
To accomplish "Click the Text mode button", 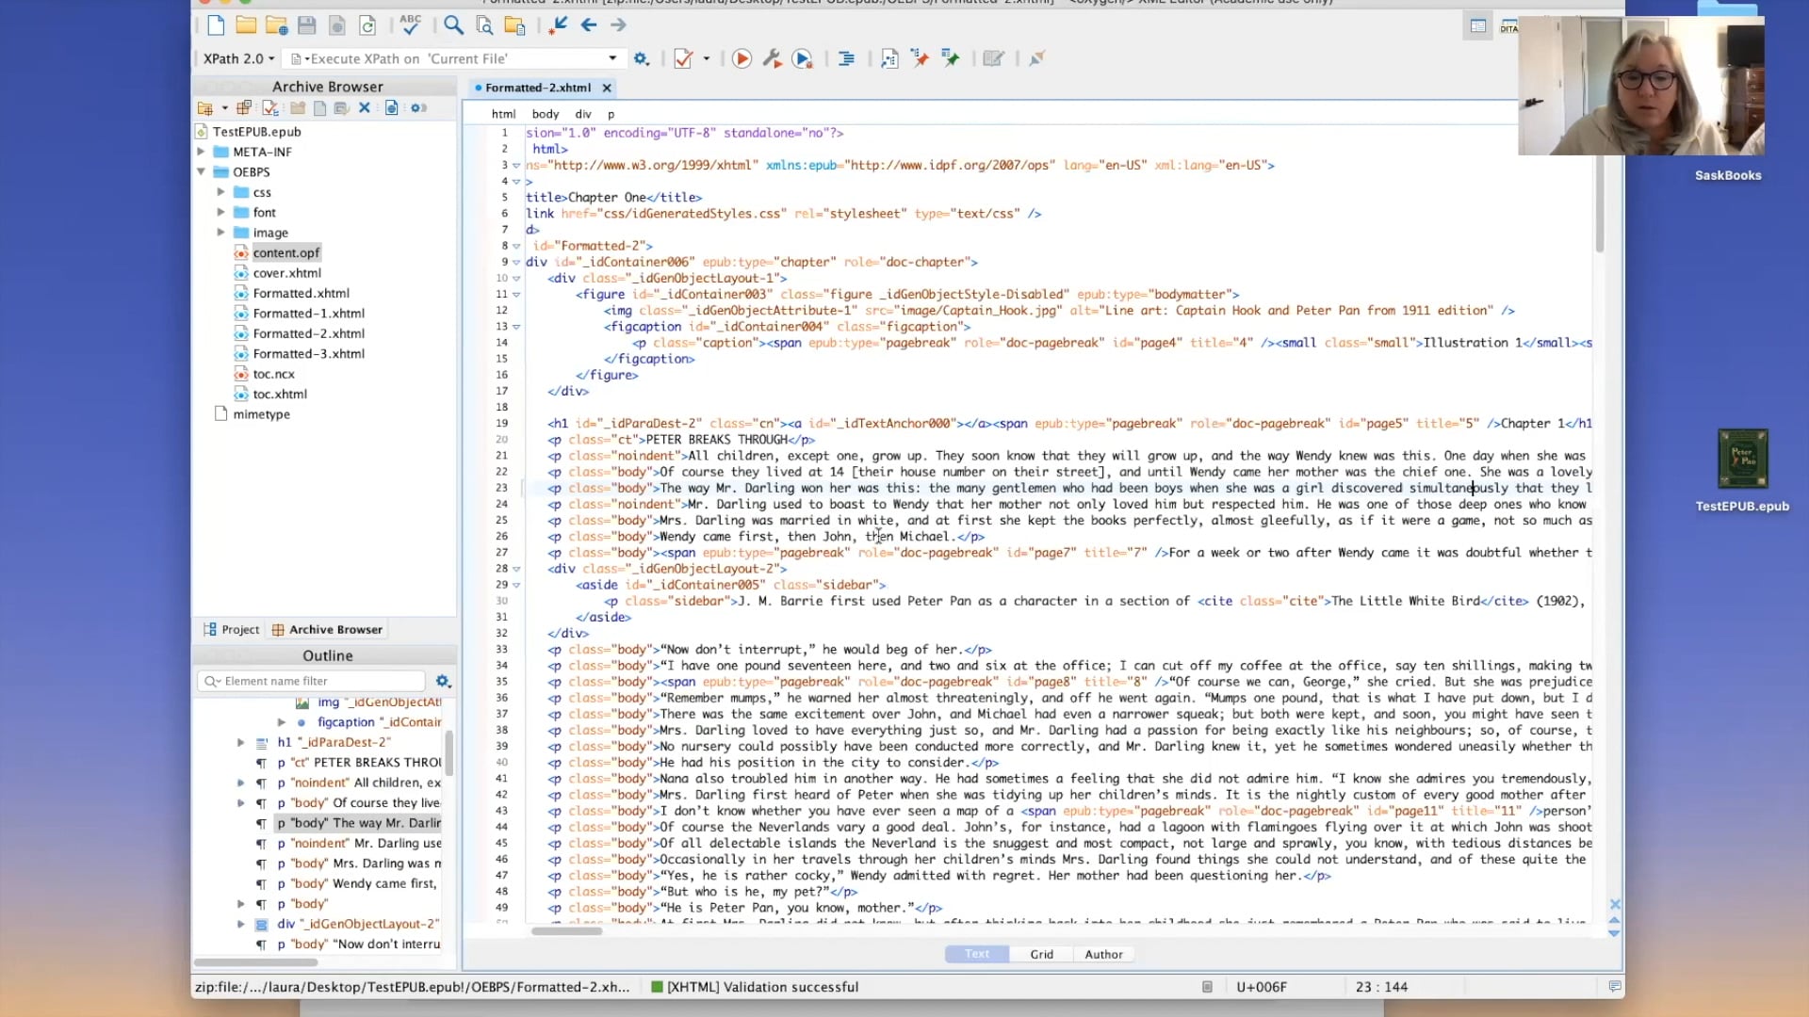I will coord(976,954).
